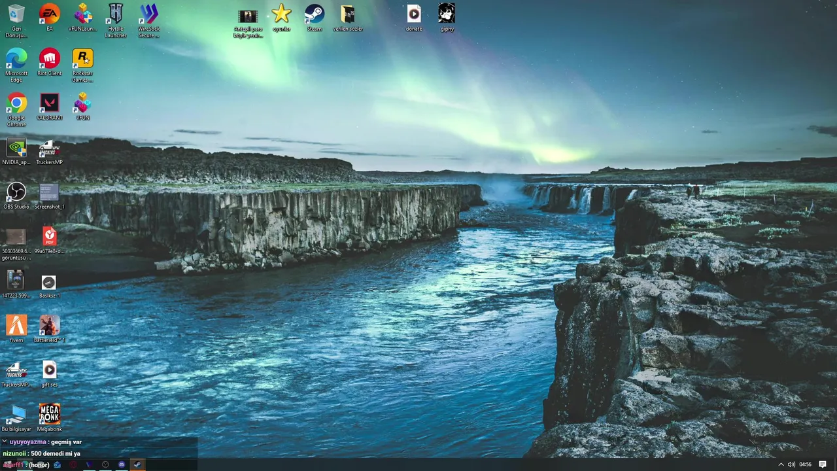Open the NVIDIA_ap... desktop shortcut
The height and width of the screenshot is (471, 837).
tap(16, 151)
